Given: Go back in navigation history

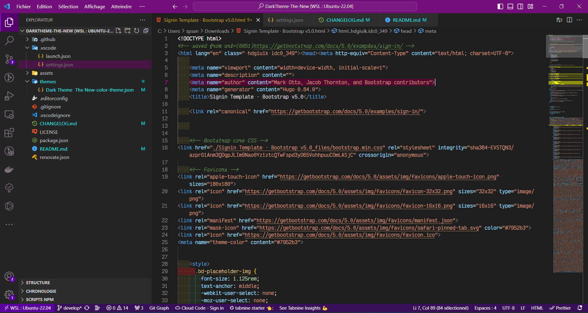Looking at the screenshot, I should 175,6.
